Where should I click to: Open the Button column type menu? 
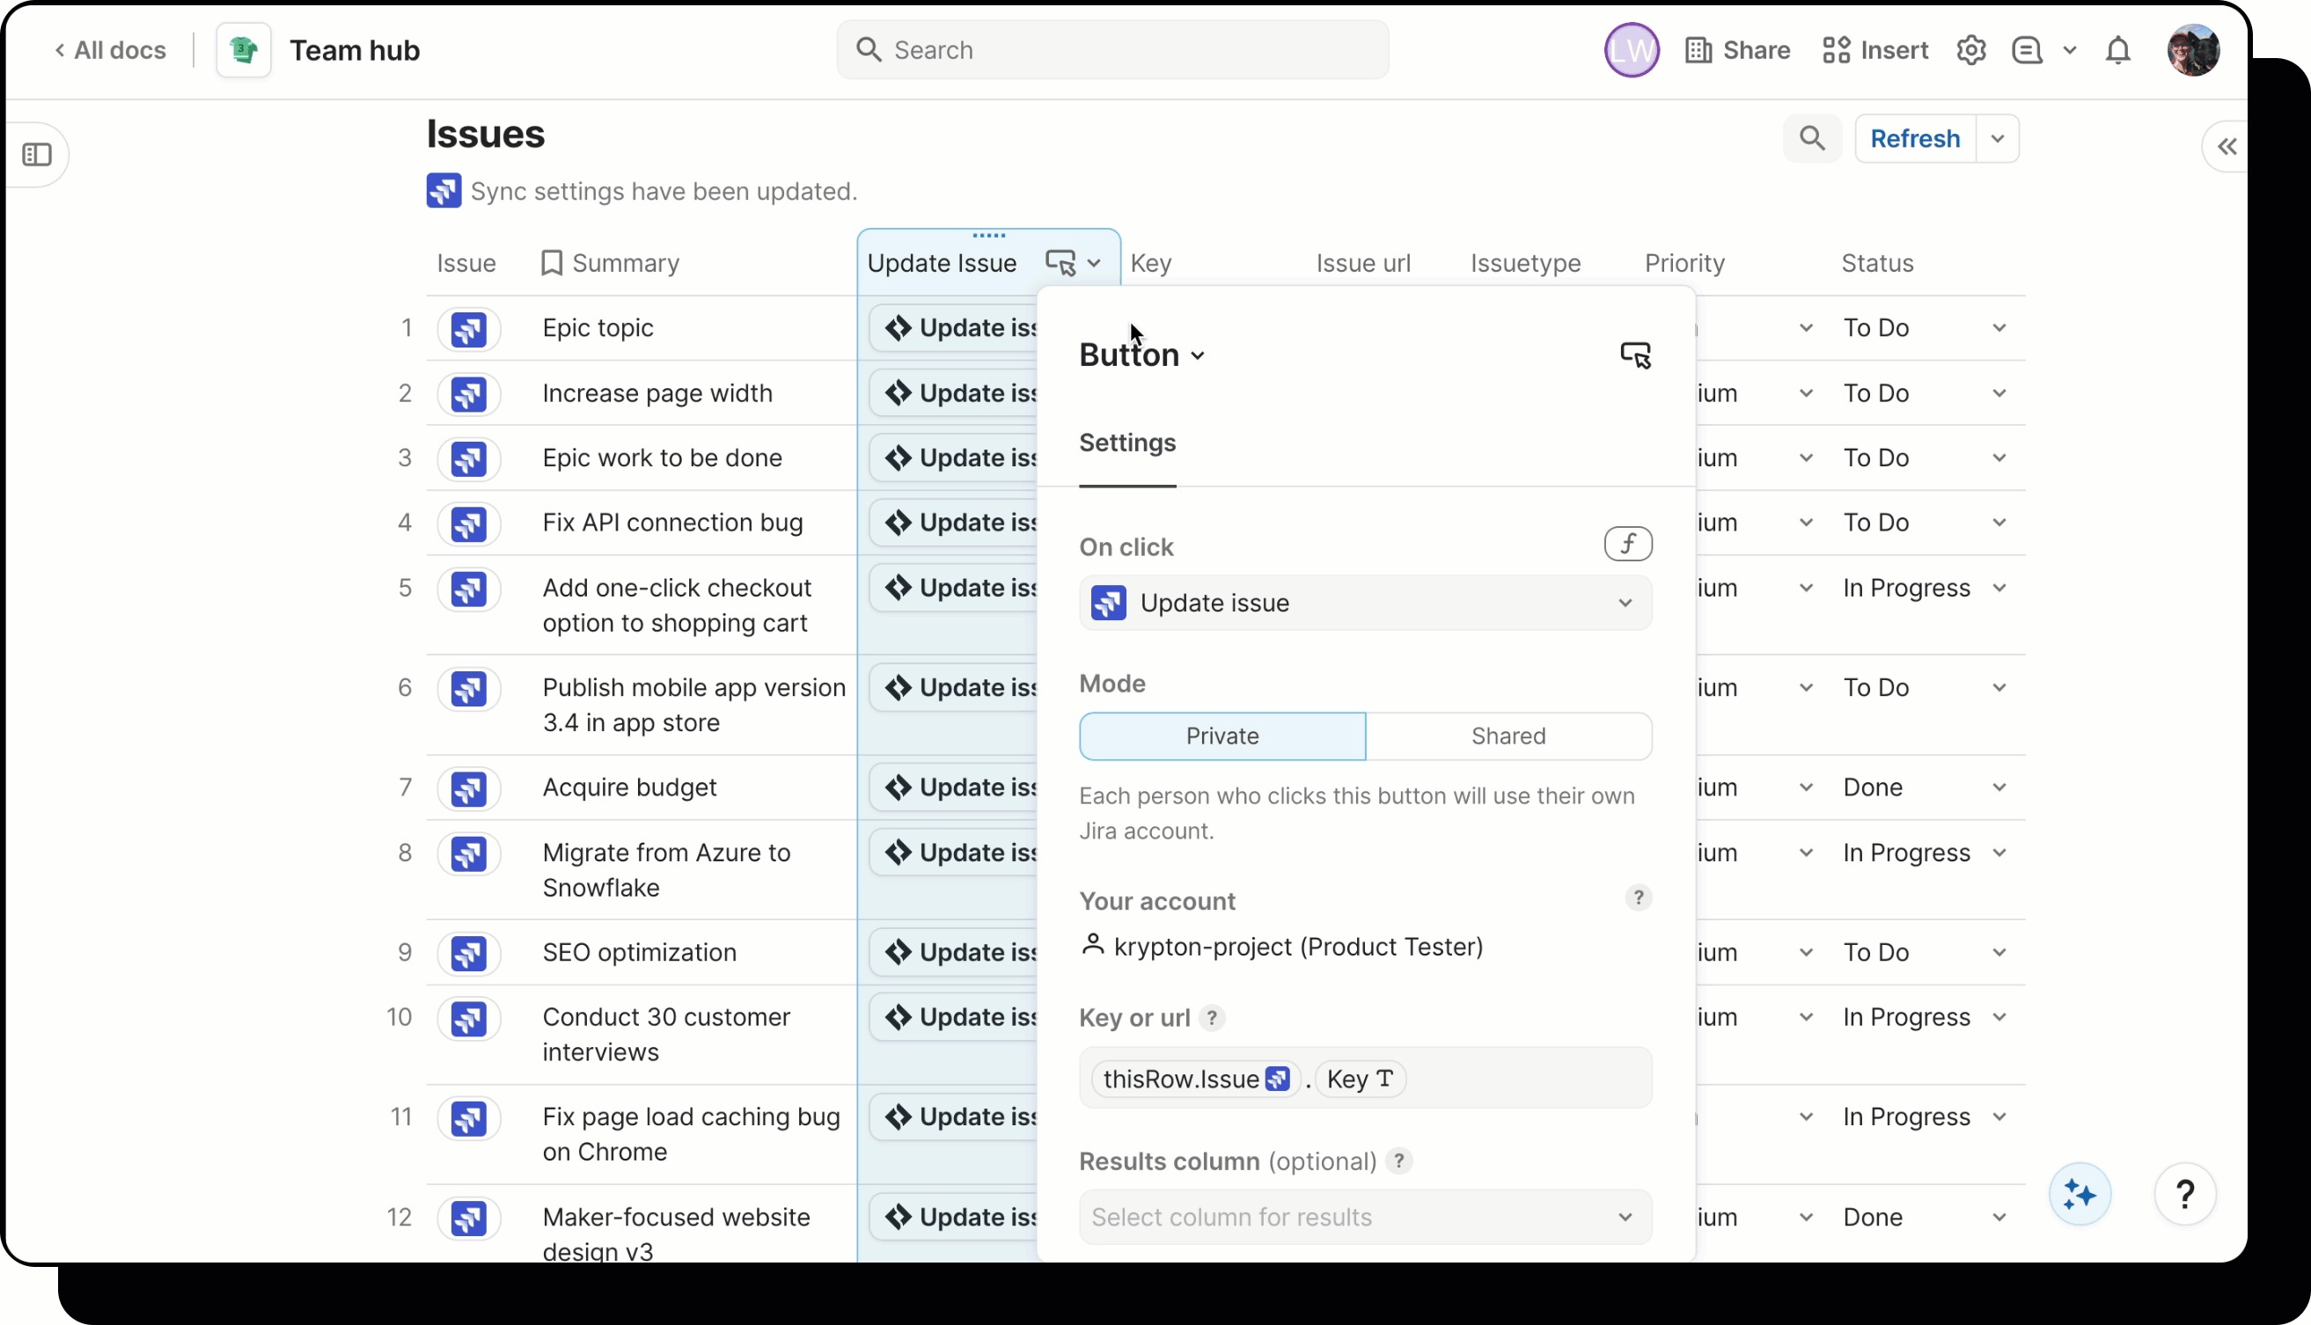[1141, 355]
